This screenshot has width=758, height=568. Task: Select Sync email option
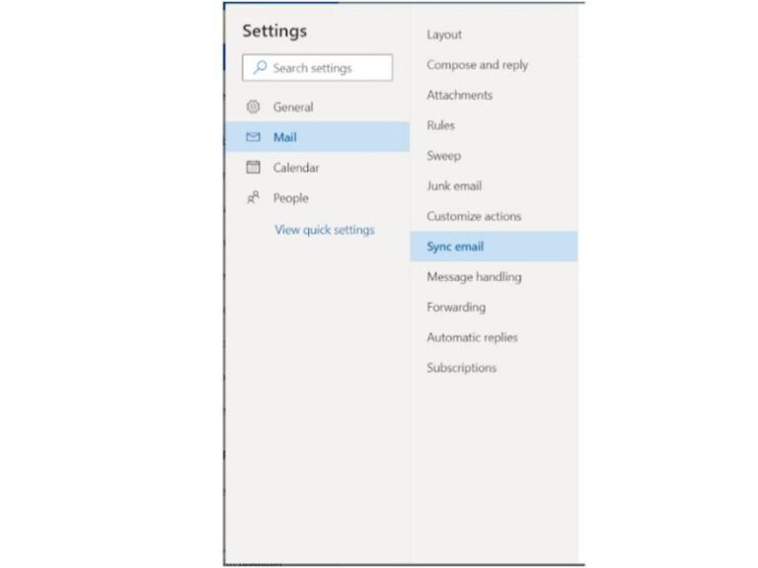(455, 247)
